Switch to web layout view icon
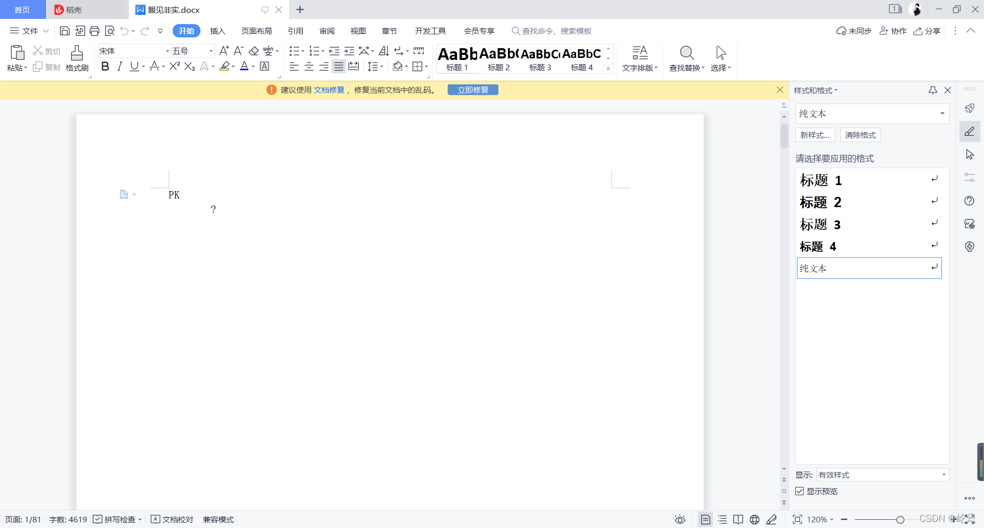984x528 pixels. click(754, 519)
